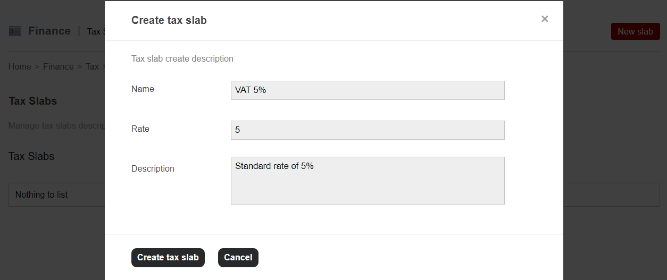The height and width of the screenshot is (280, 667).
Task: Click the Rate field label
Action: click(140, 129)
